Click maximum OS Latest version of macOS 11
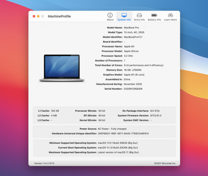208x176 pixels. pyautogui.click(x=118, y=152)
